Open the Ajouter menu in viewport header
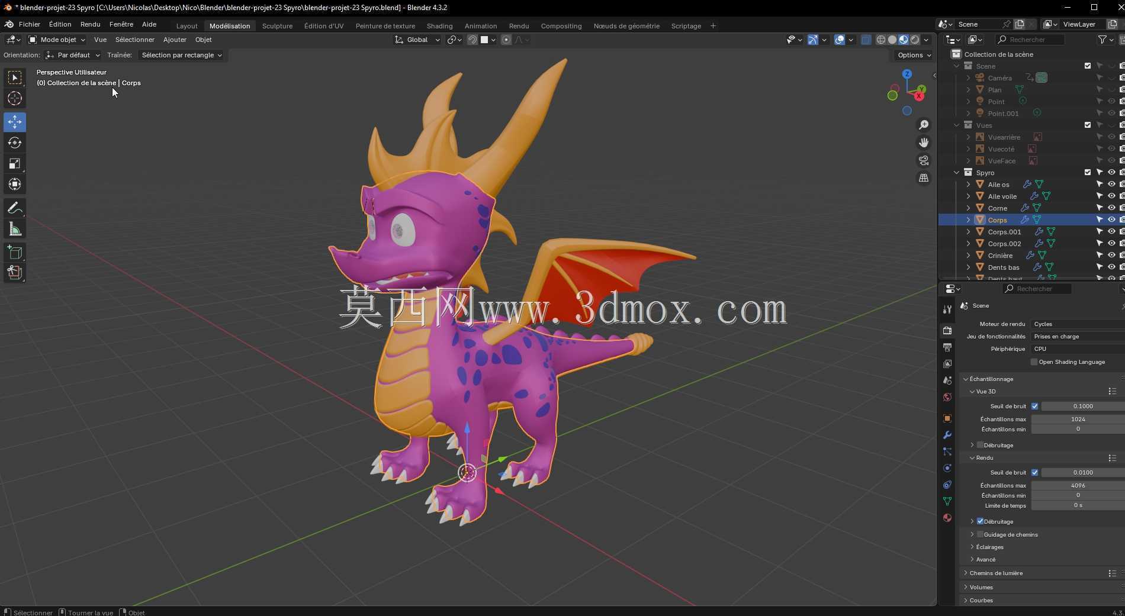This screenshot has height=616, width=1125. pos(175,40)
